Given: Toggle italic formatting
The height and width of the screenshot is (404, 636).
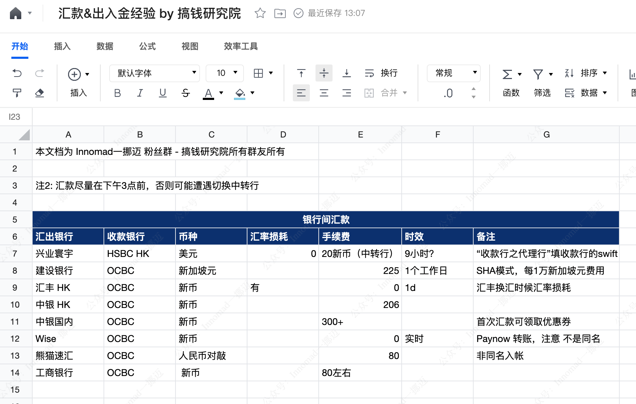Looking at the screenshot, I should 140,93.
